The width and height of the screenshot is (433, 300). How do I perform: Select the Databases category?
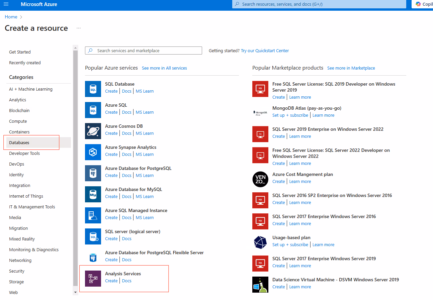[x=19, y=142]
